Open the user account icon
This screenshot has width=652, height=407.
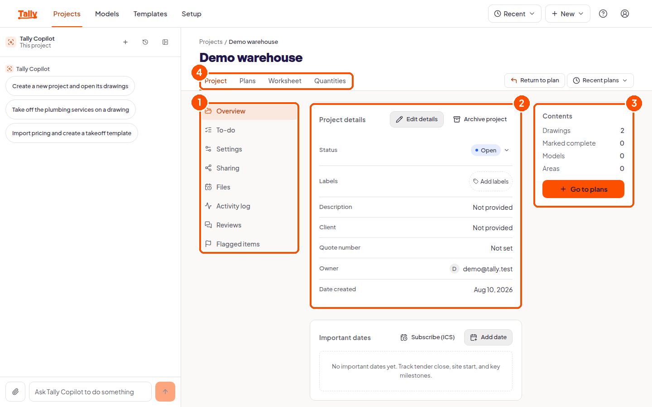pyautogui.click(x=625, y=14)
